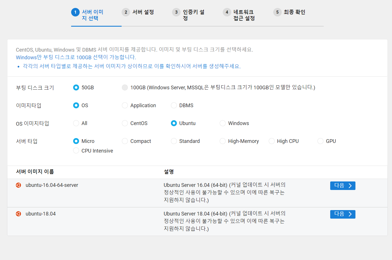Pick Micro server type
392x260 pixels.
pos(76,141)
